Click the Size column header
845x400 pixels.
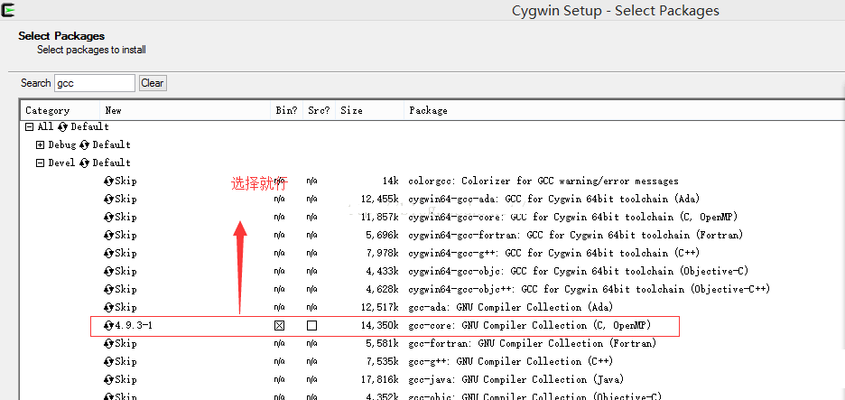point(370,110)
